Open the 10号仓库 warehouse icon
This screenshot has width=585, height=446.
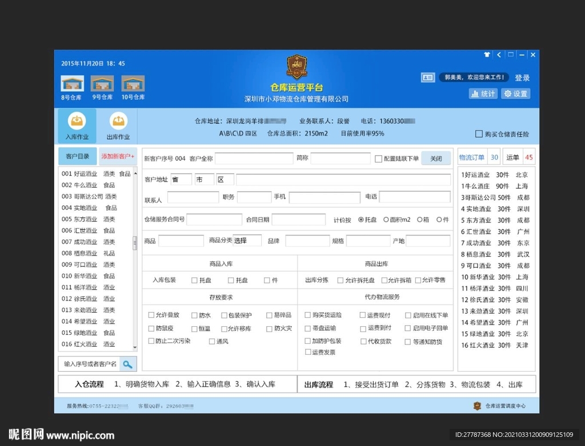pyautogui.click(x=133, y=84)
